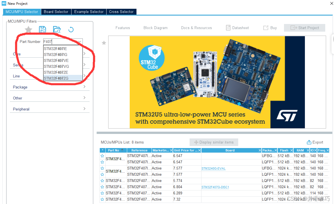The image size is (334, 204).
Task: Select STM32F407VE from the suggestion list
Action: (x=63, y=60)
